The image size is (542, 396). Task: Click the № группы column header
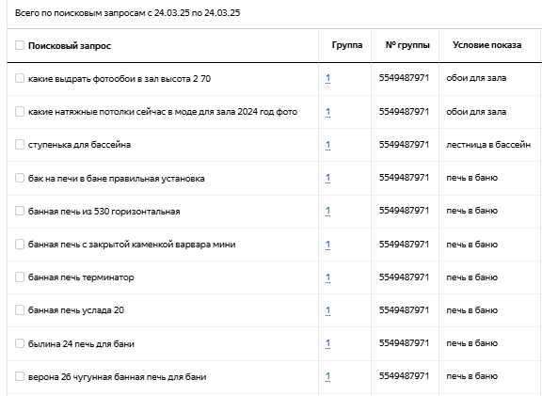tap(407, 45)
